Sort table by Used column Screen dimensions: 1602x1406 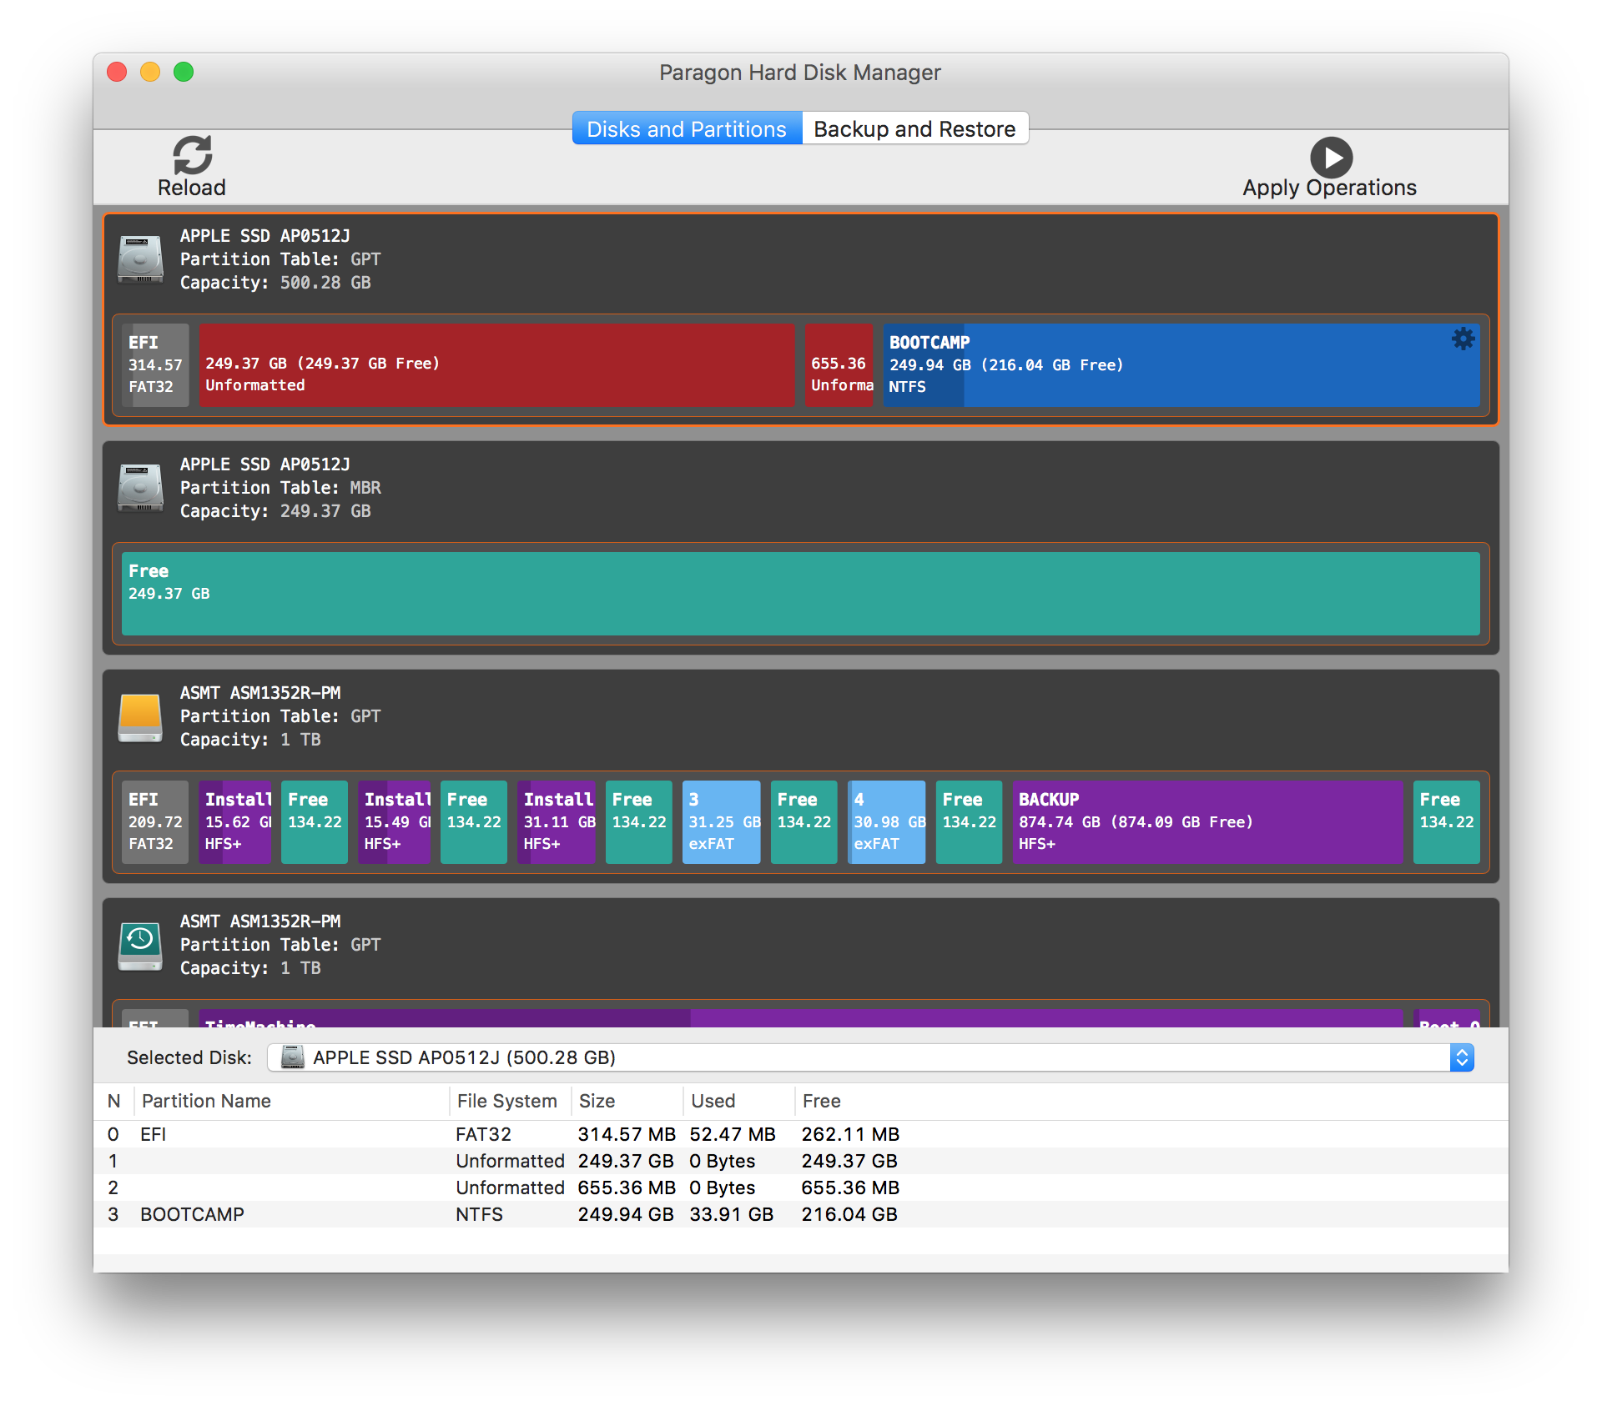[738, 1101]
